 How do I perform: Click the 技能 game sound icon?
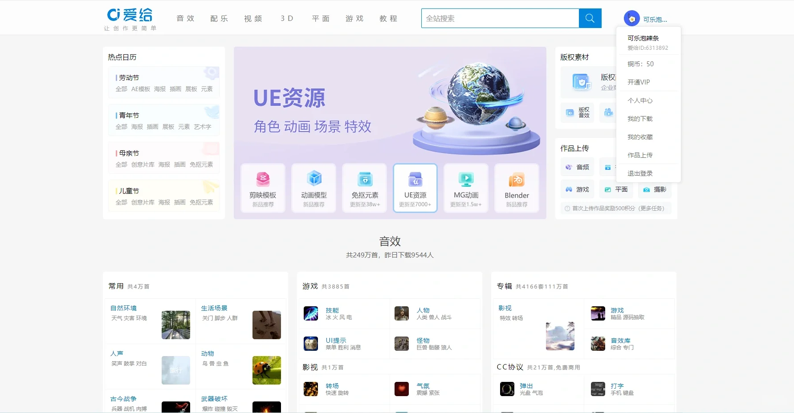tap(310, 313)
